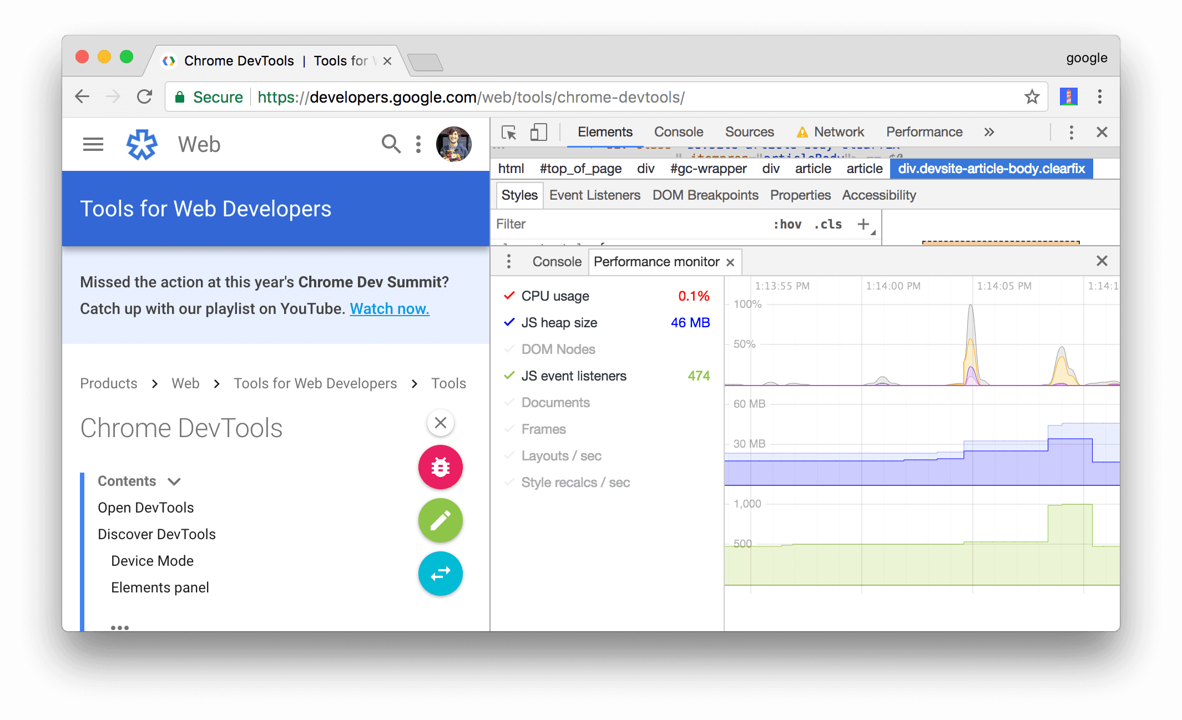The width and height of the screenshot is (1182, 720).
Task: Click the device toggle mobile icon
Action: click(x=539, y=133)
